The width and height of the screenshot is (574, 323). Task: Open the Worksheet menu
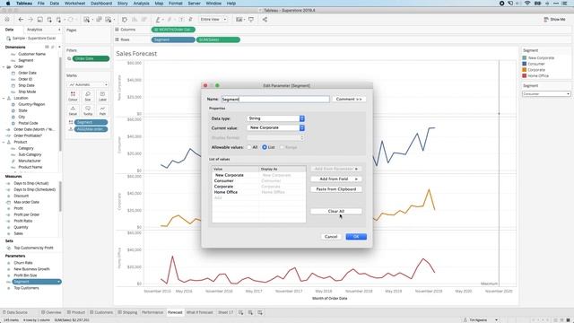point(74,4)
